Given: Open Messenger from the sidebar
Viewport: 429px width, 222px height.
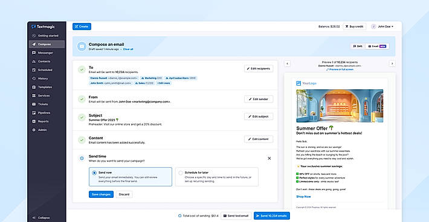Looking at the screenshot, I should (x=47, y=52).
